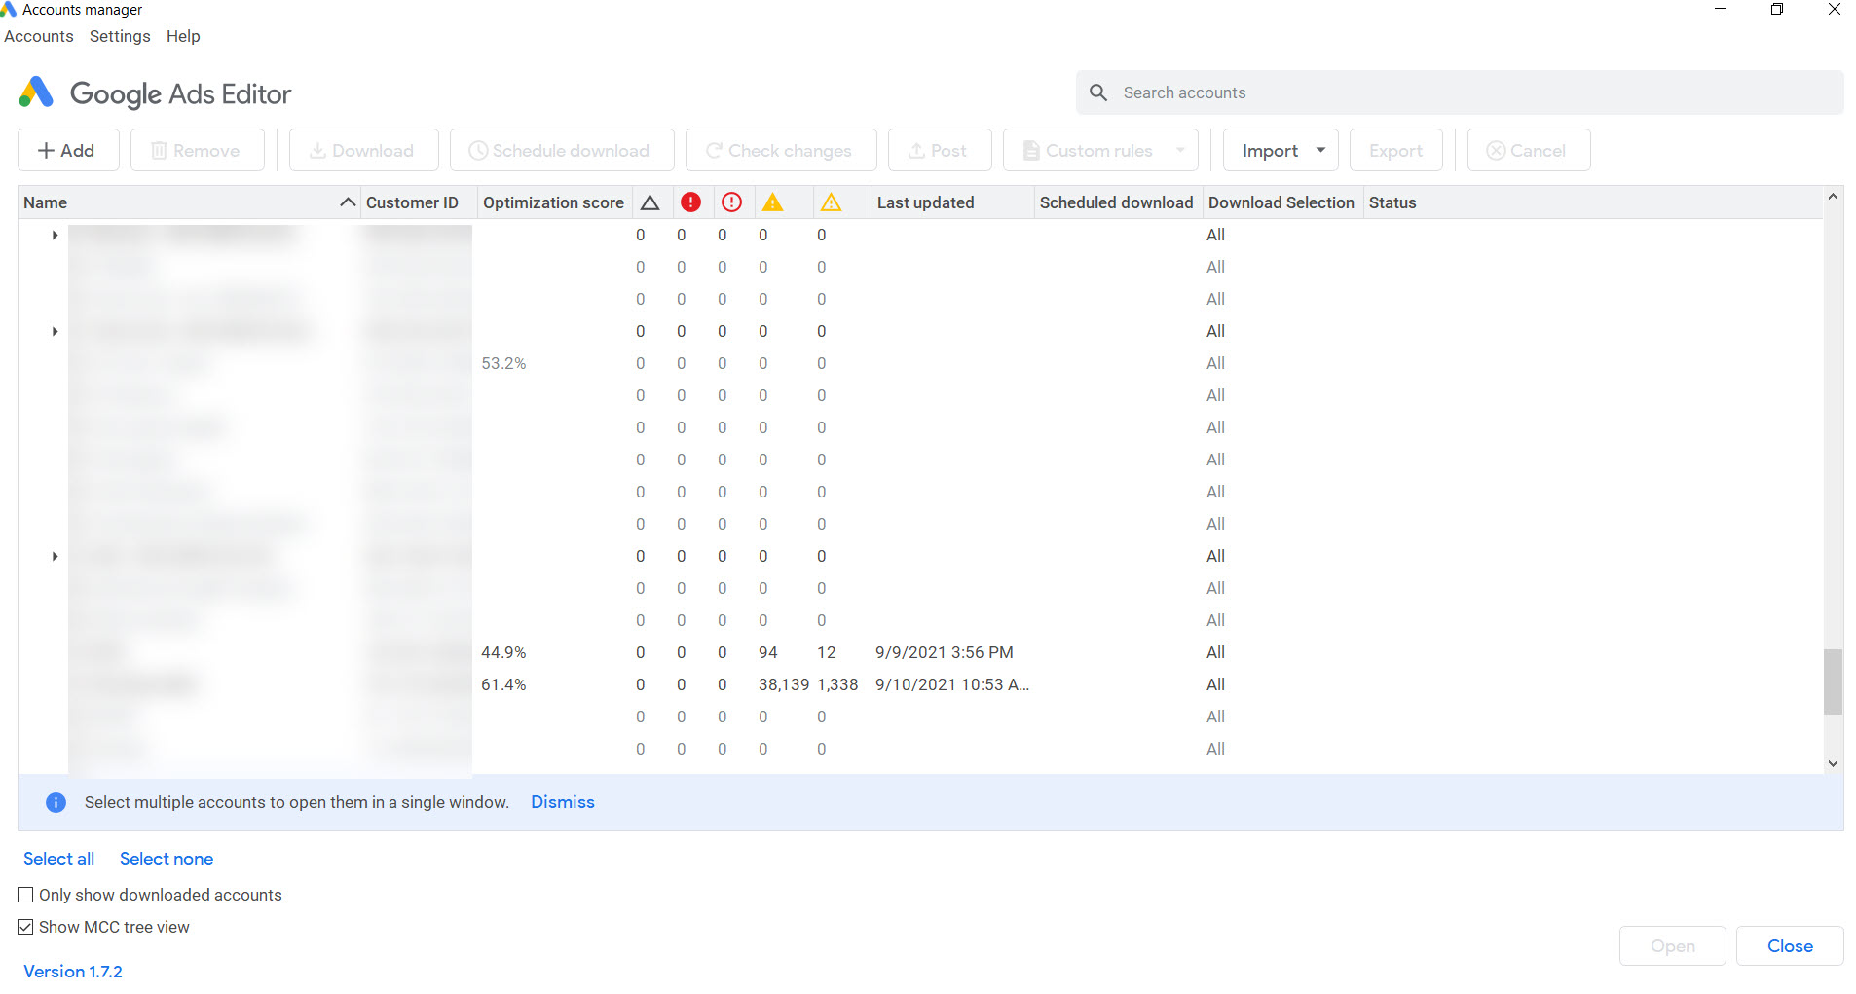The width and height of the screenshot is (1856, 994).
Task: Click the Schedule download clock icon
Action: 477,150
